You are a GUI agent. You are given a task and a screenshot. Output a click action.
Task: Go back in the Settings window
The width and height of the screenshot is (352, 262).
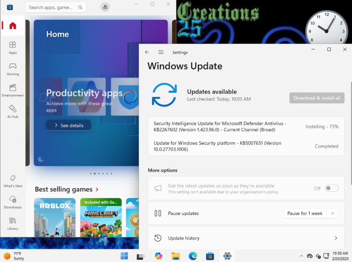pyautogui.click(x=147, y=52)
